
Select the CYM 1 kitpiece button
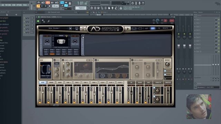click(x=46, y=50)
